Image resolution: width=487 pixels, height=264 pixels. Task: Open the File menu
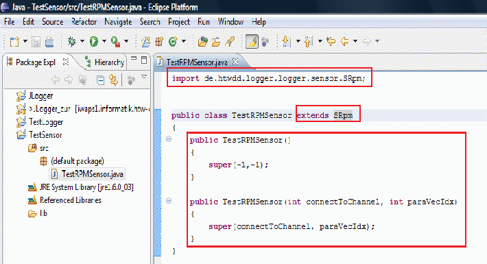10,22
